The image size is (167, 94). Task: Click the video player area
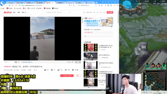(x=42, y=38)
